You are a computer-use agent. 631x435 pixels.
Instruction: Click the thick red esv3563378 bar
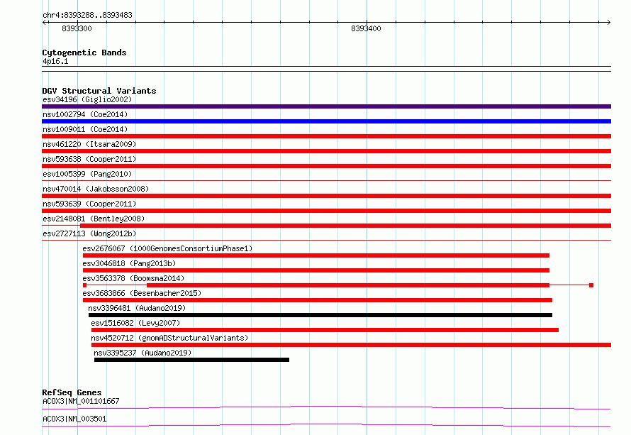pyautogui.click(x=348, y=285)
